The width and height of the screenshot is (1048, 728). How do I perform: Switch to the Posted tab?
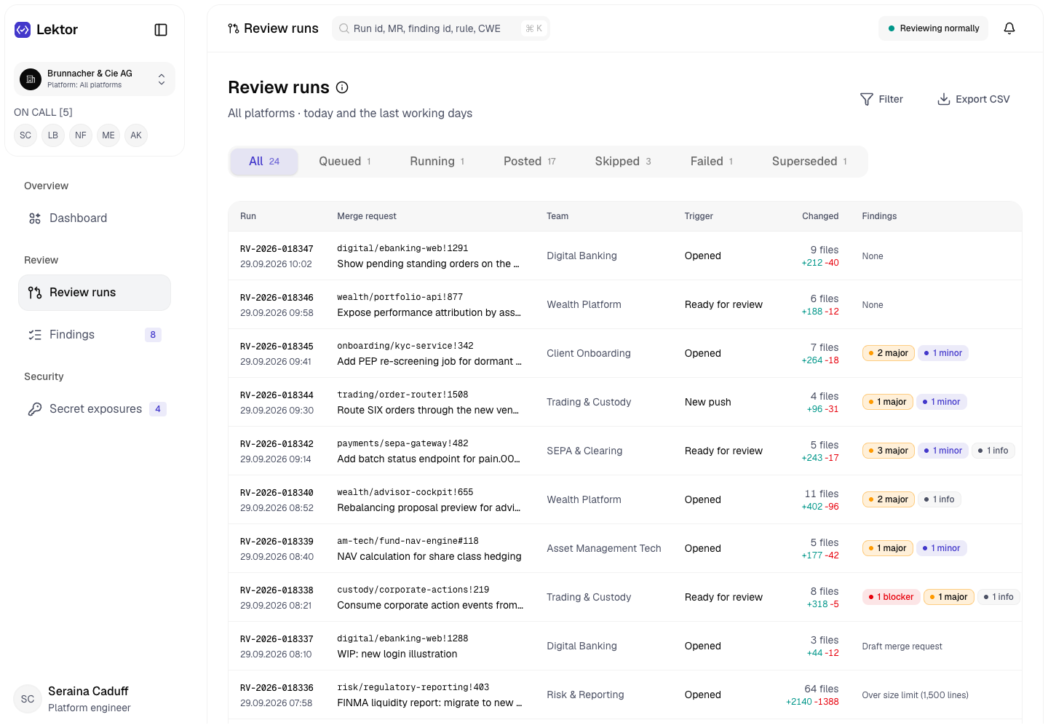[x=530, y=162]
